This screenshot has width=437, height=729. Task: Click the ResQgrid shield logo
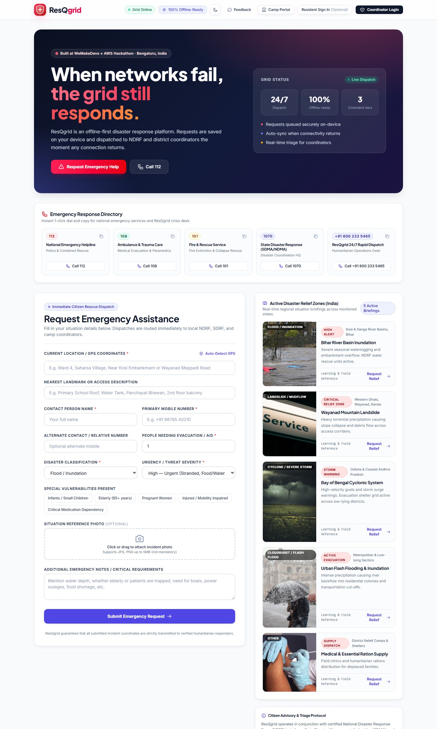(40, 10)
